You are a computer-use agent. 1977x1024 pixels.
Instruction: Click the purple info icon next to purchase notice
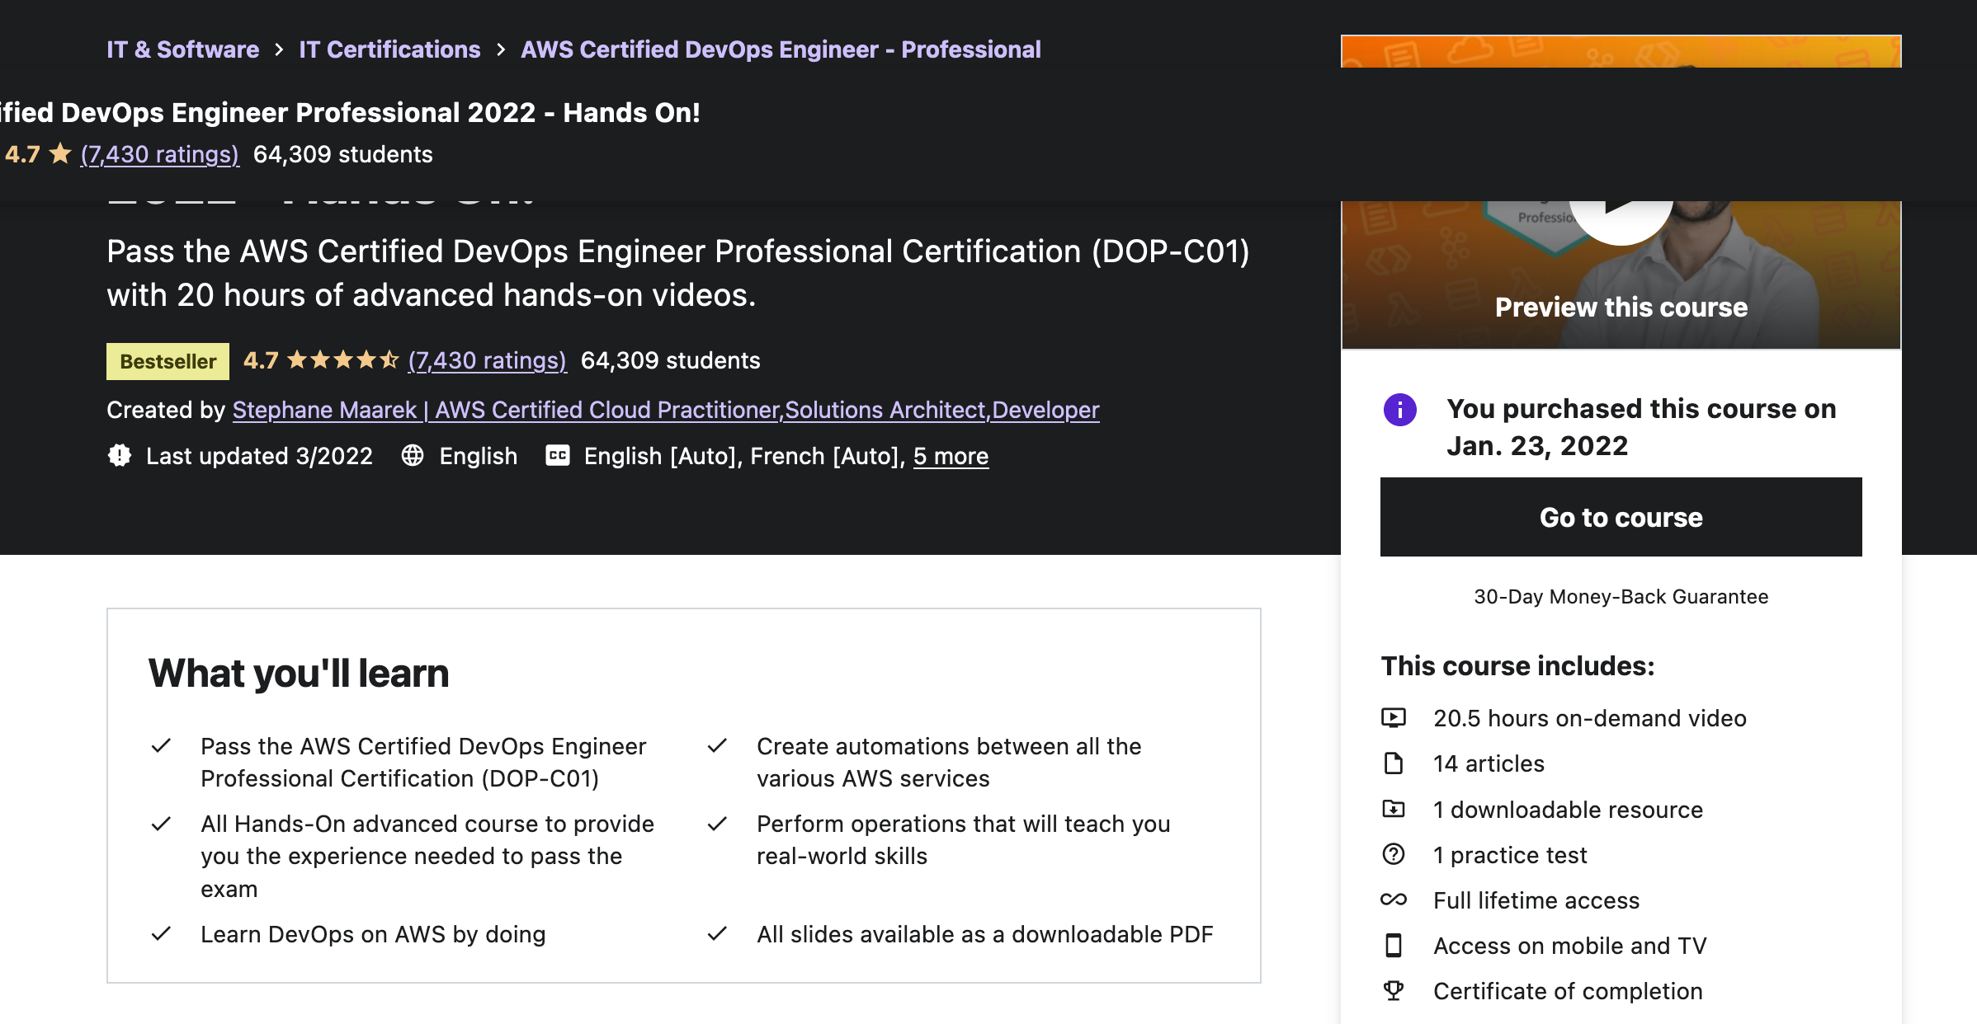pos(1399,410)
